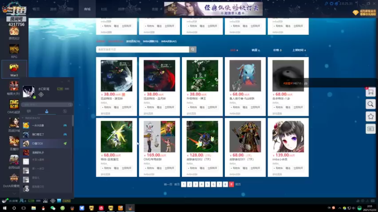Click the diamond badge under the profile name

(41, 95)
